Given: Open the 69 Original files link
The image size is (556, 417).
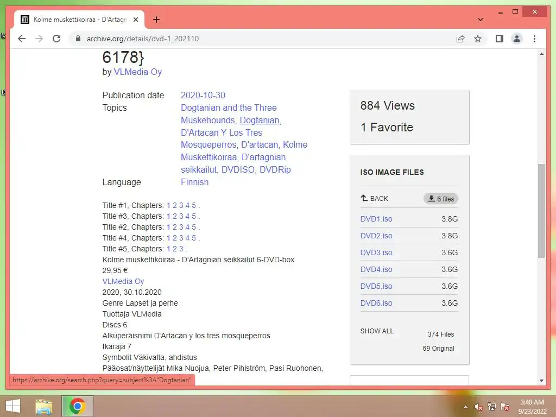Looking at the screenshot, I should (438, 349).
